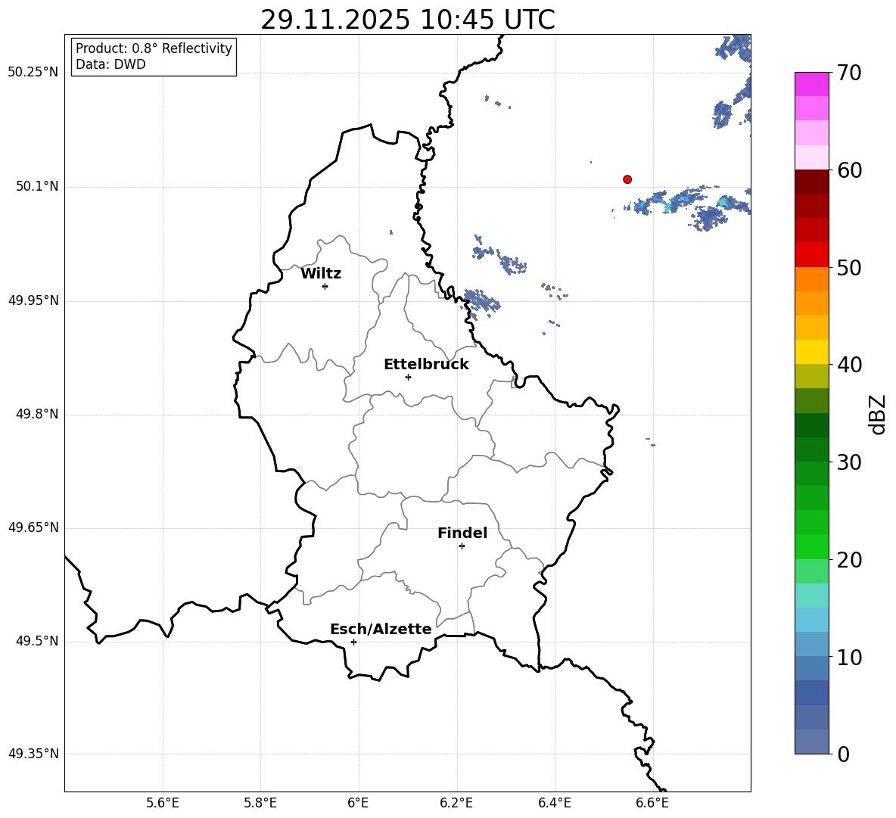Screen dimensions: 896x818
Task: Click the yellow colorbar swatch just above 40
Action: tap(812, 352)
